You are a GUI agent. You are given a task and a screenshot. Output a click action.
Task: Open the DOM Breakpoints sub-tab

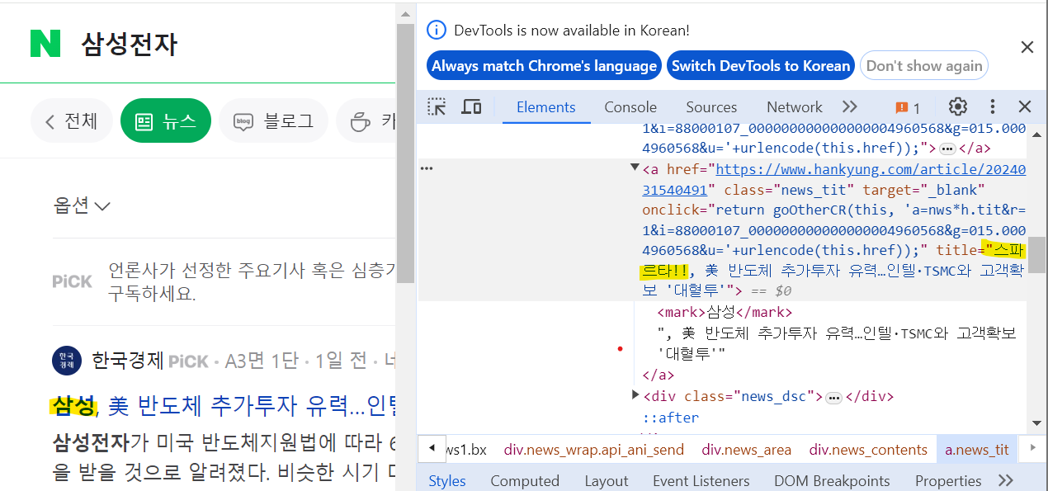tap(832, 480)
